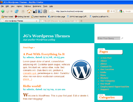Go to Home page icon
The image size is (133, 102).
point(29,11)
